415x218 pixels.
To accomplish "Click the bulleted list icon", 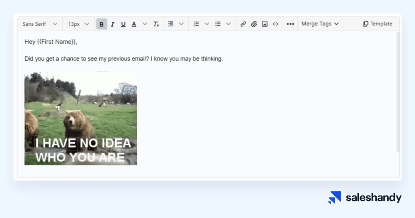I will click(x=218, y=24).
